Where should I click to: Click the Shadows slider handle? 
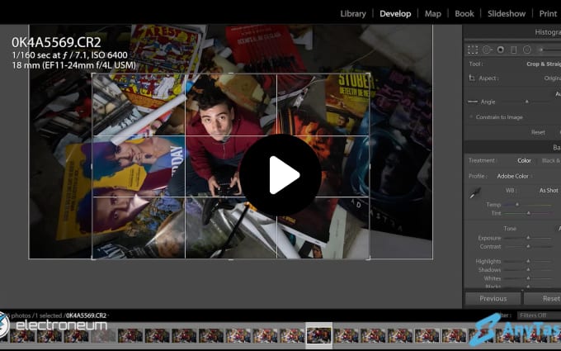[x=528, y=270]
